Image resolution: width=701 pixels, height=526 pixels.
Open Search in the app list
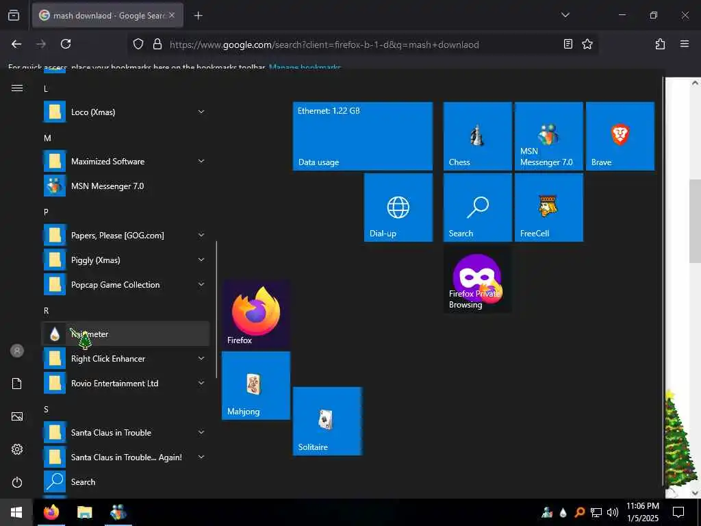(125, 481)
